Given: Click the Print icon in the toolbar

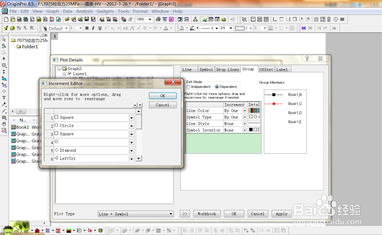Looking at the screenshot, I should (x=158, y=19).
